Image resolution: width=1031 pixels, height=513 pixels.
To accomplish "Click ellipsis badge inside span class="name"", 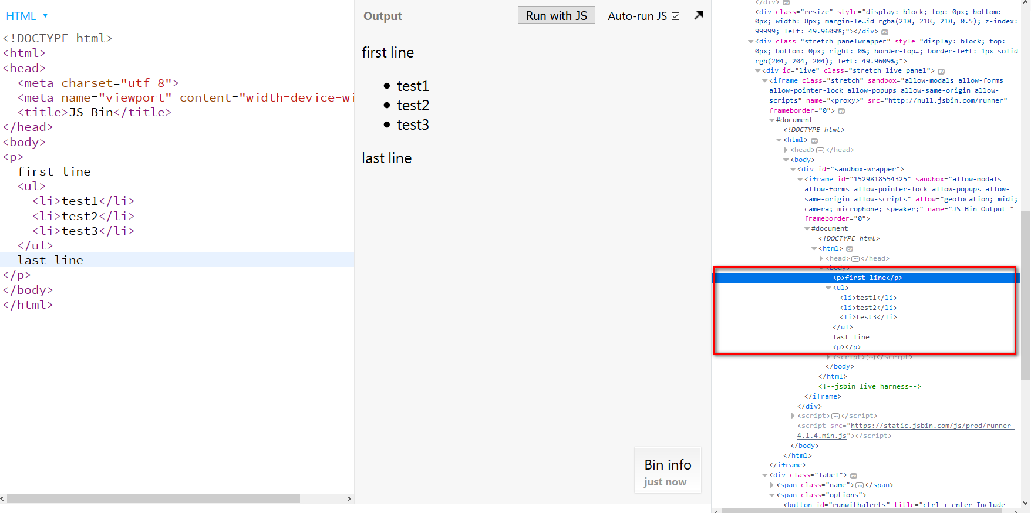I will (x=860, y=485).
